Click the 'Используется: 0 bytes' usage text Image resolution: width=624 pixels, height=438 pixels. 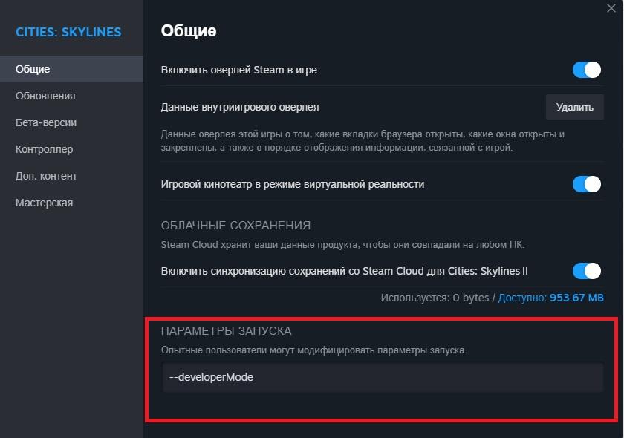(435, 298)
